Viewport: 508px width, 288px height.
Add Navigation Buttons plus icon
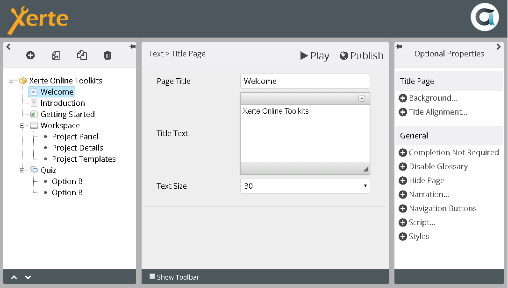[x=403, y=208]
